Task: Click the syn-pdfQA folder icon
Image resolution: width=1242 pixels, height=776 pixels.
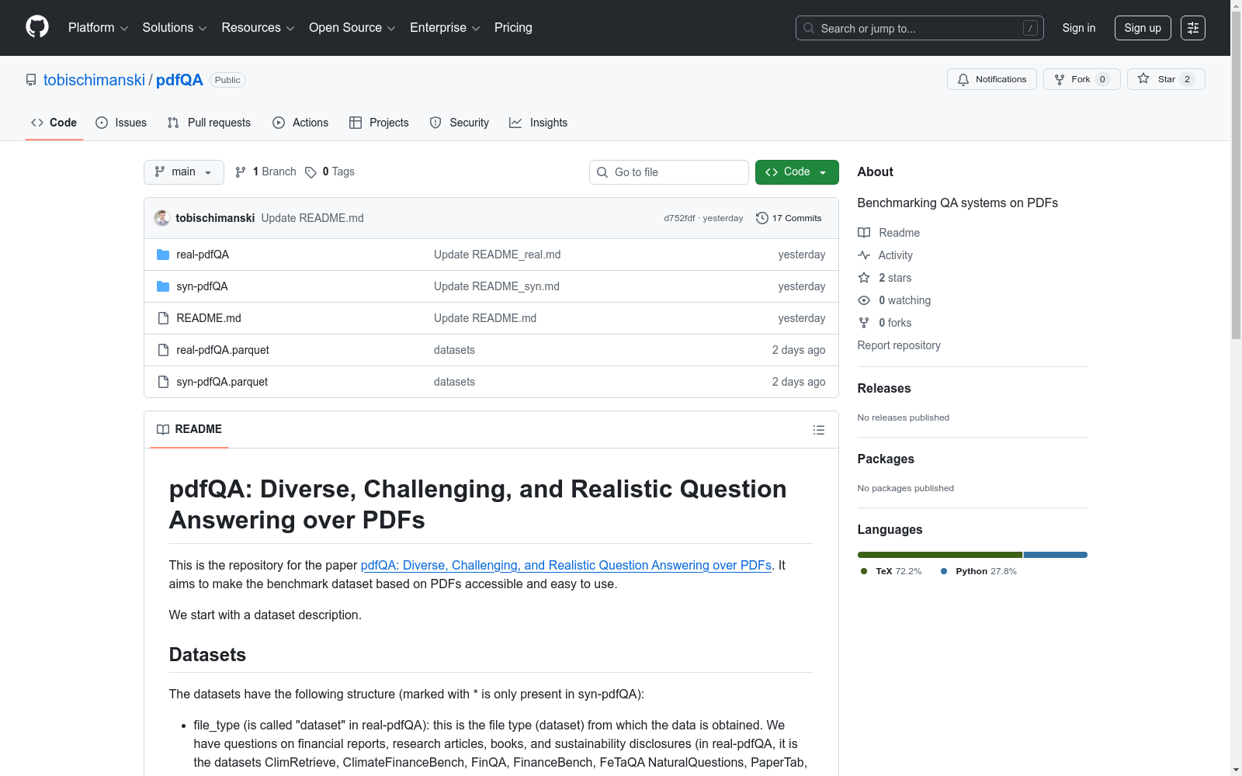Action: pos(163,286)
